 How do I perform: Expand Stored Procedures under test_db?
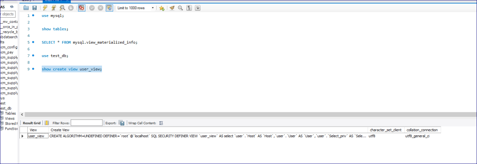[11, 123]
